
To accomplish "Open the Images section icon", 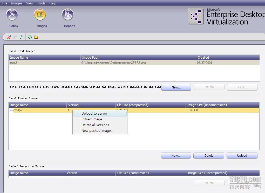I will 40,15.
